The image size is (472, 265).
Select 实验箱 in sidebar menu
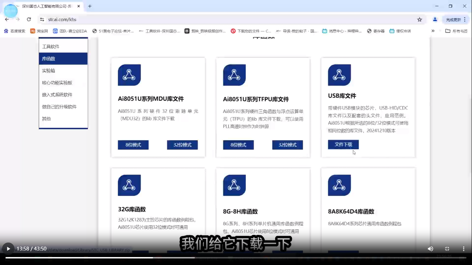[x=63, y=71]
